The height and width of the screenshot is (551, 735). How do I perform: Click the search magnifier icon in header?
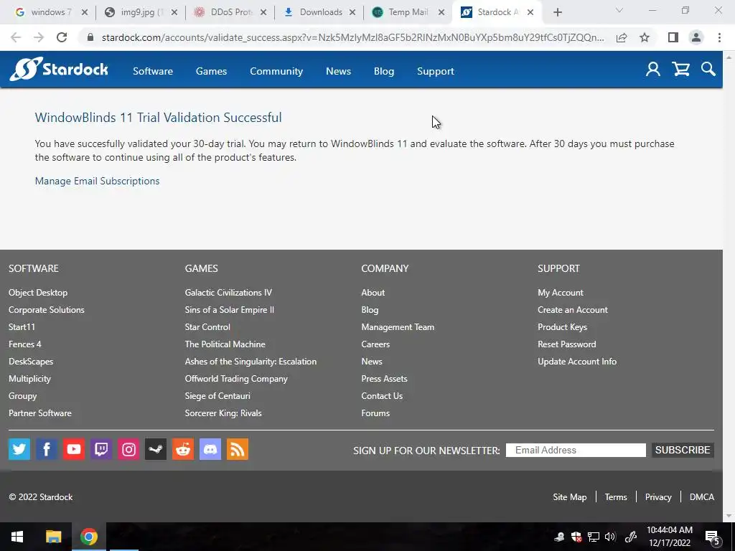coord(708,70)
